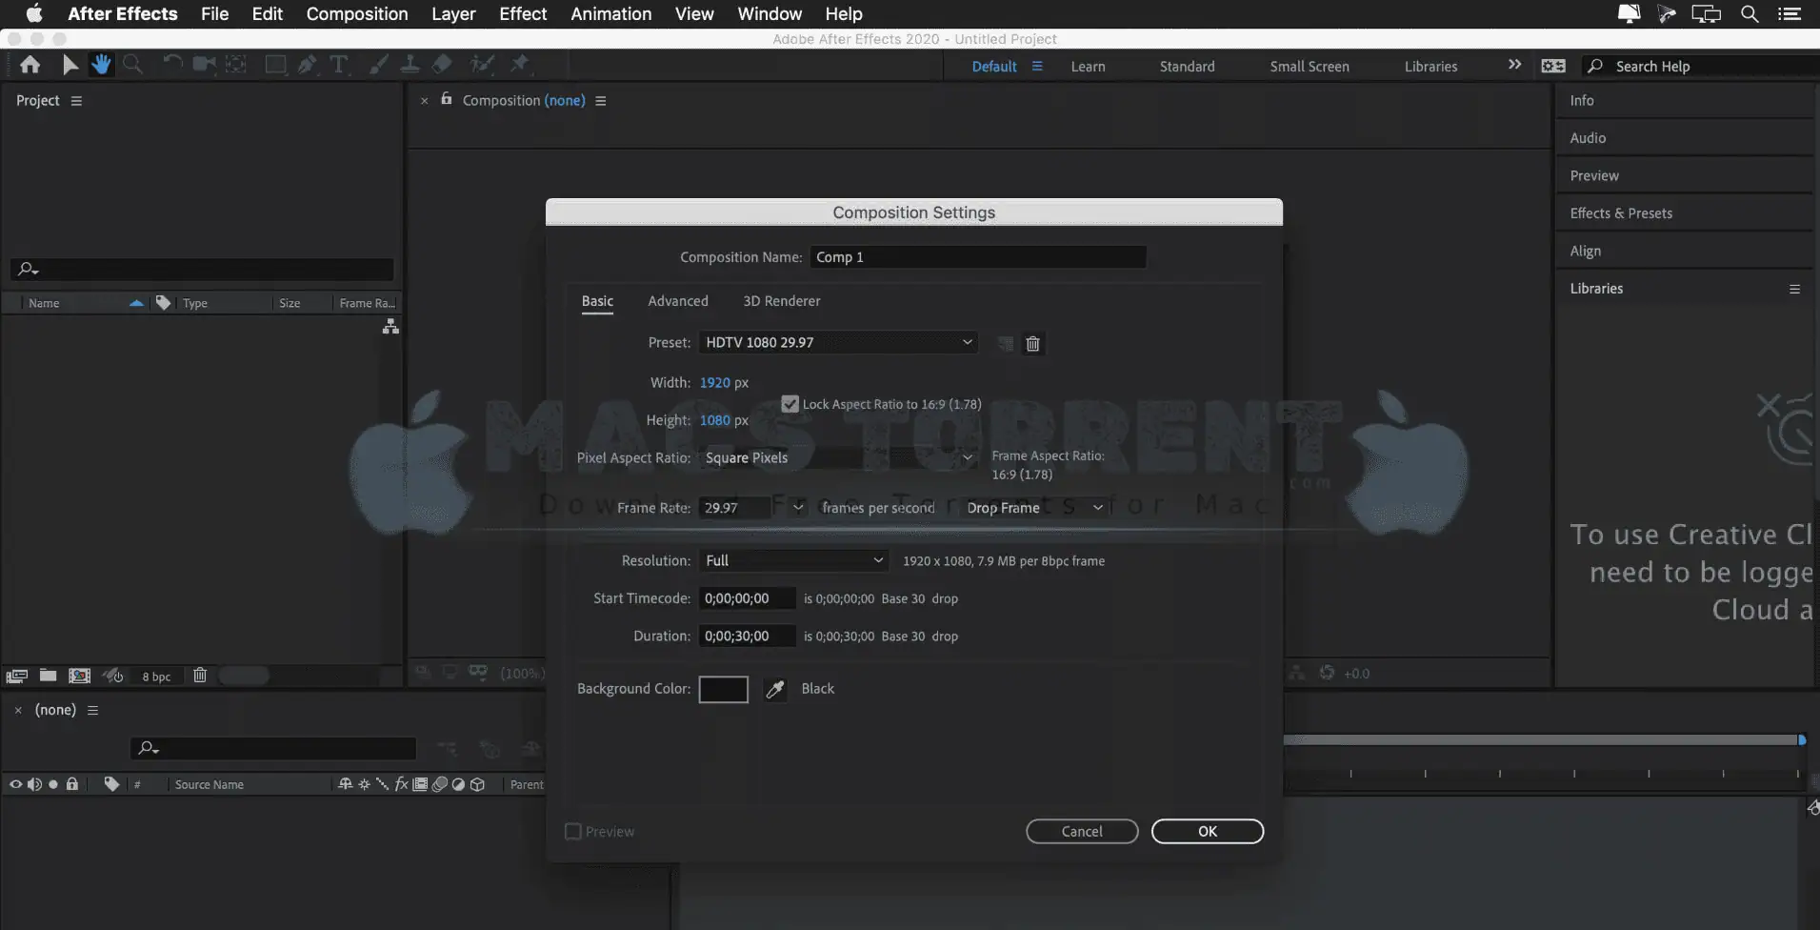
Task: Toggle the video eye column switch in the timeline
Action: click(x=15, y=784)
